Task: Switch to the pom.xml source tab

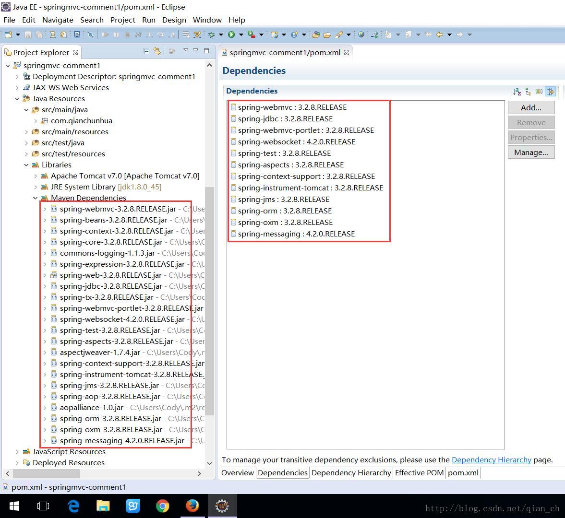Action: 463,472
